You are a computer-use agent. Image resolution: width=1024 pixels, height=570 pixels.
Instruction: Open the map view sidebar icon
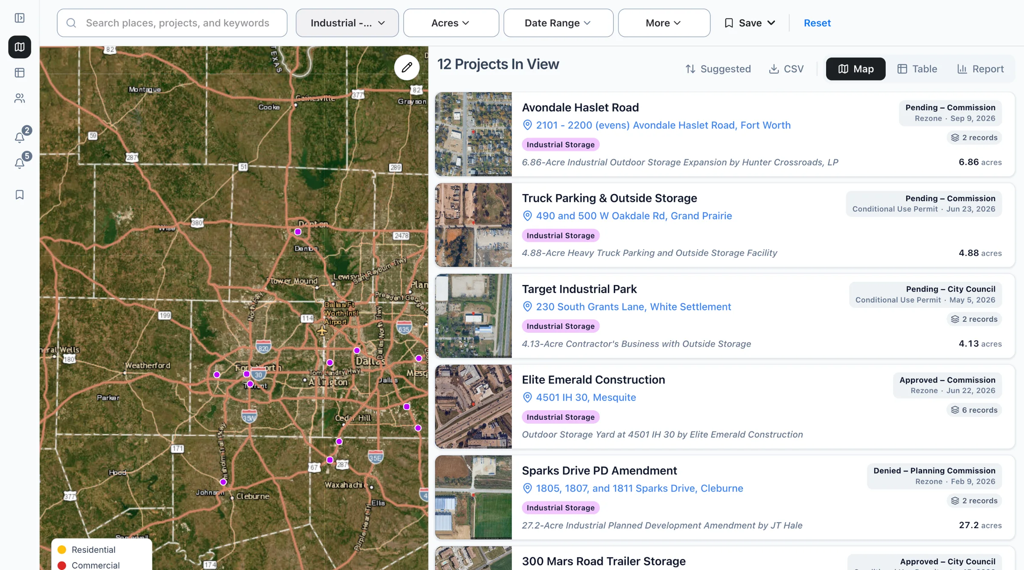click(x=20, y=47)
